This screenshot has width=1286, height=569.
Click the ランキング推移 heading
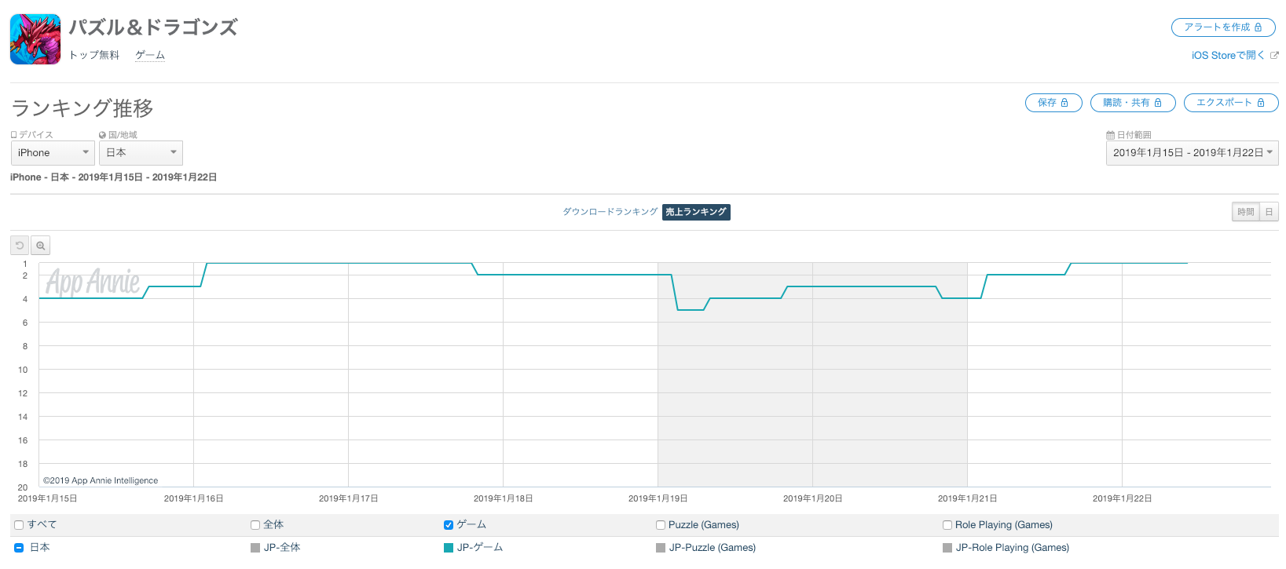coord(82,108)
